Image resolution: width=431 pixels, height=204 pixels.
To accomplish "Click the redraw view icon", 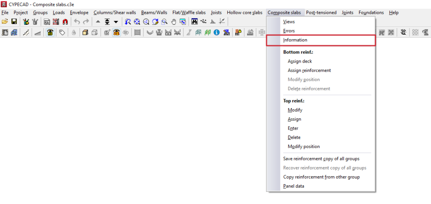I will pos(155,22).
